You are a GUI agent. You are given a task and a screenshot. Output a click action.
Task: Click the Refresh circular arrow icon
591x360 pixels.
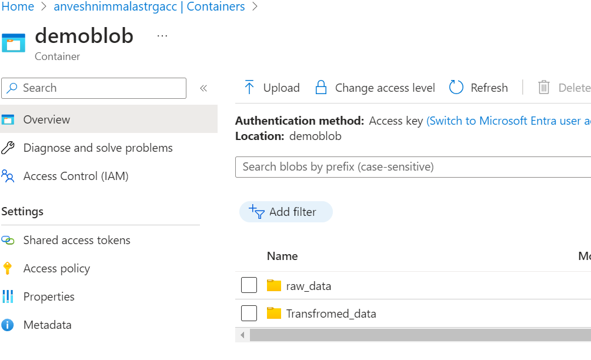[456, 87]
